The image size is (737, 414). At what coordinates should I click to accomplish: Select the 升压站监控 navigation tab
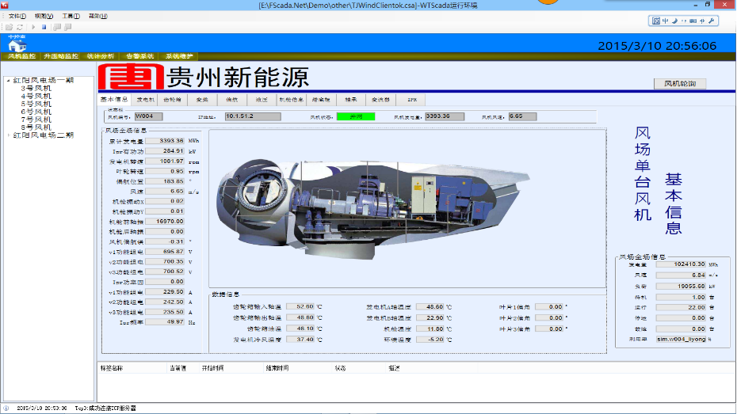(61, 56)
